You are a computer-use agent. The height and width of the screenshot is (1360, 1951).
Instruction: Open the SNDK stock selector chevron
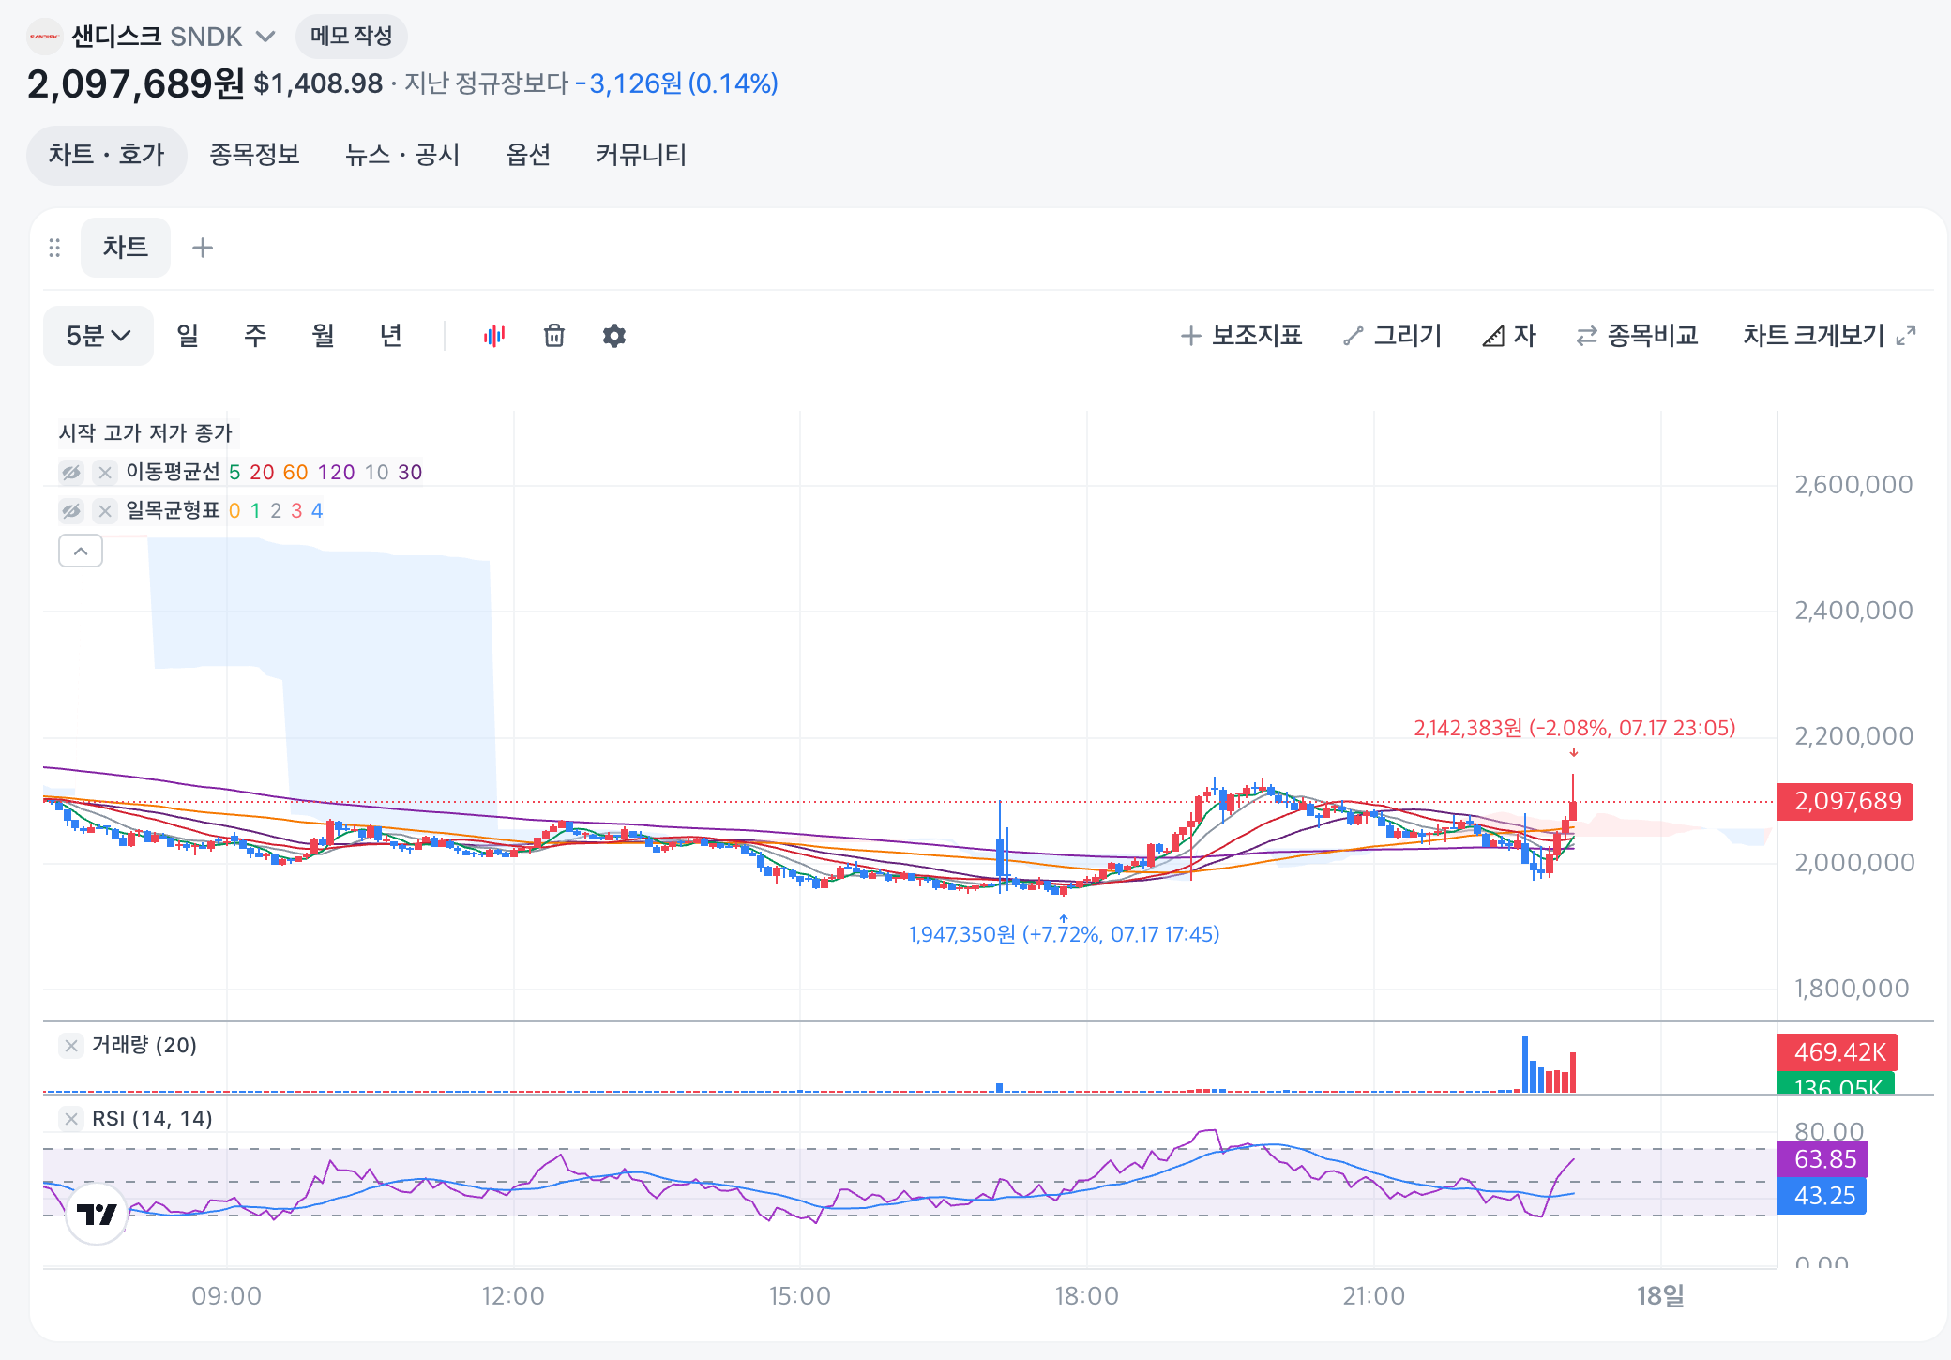(x=265, y=37)
